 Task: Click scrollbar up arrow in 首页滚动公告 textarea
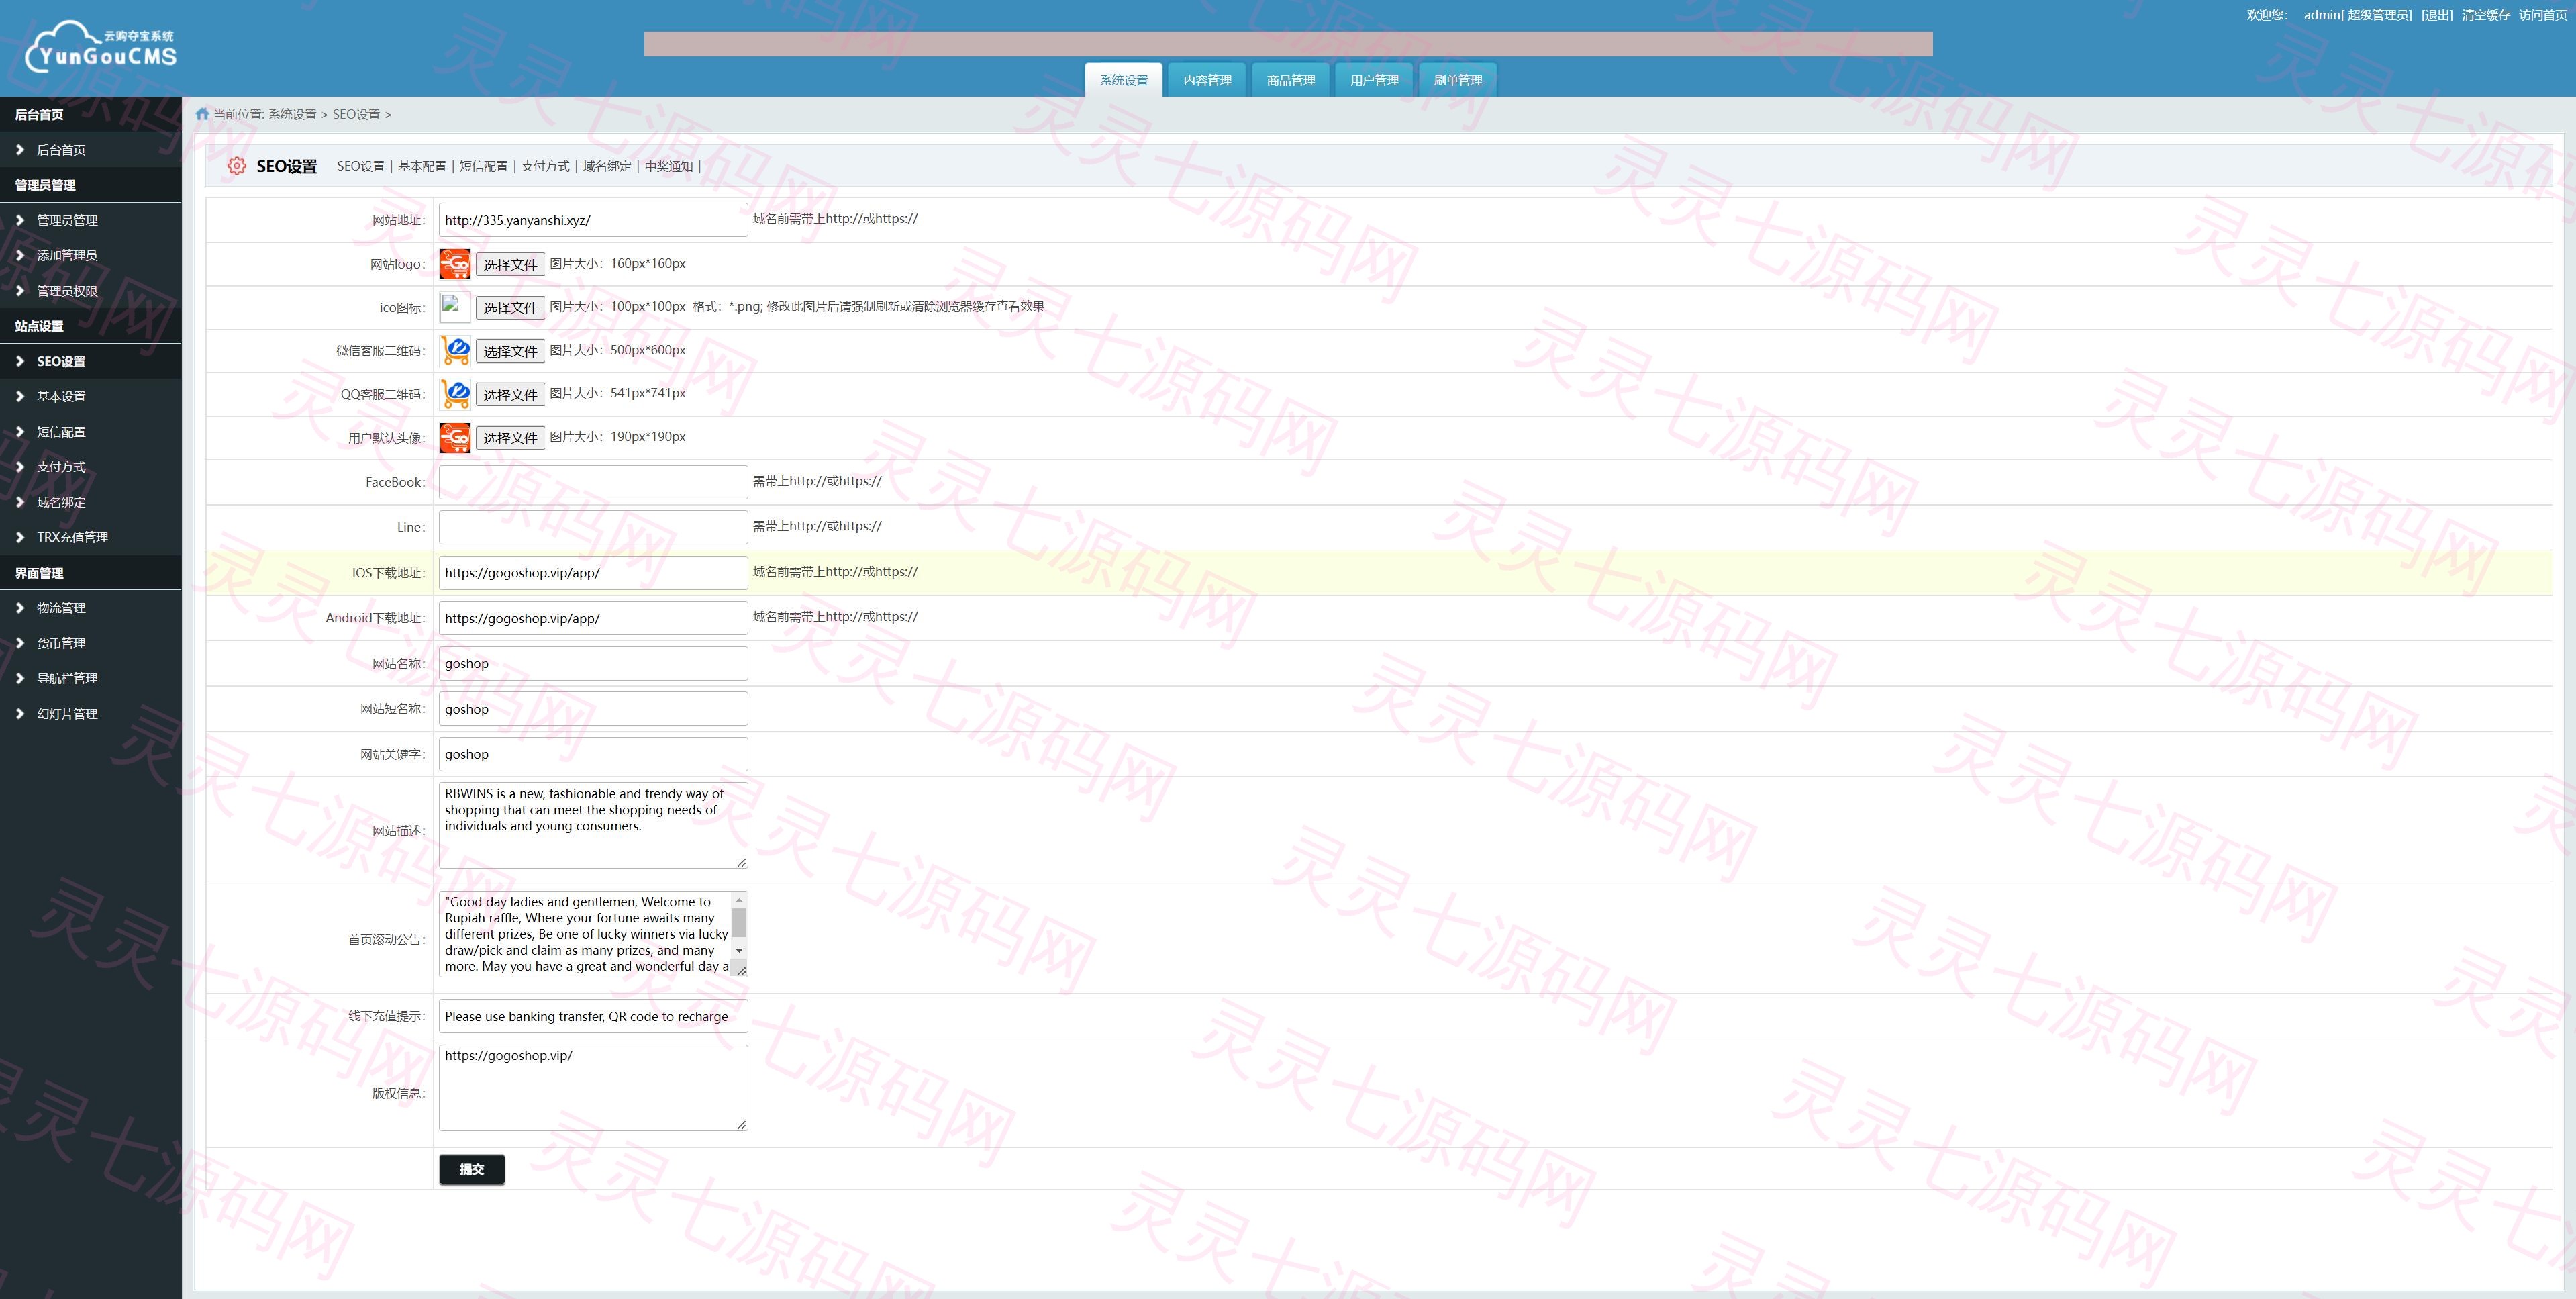tap(739, 900)
